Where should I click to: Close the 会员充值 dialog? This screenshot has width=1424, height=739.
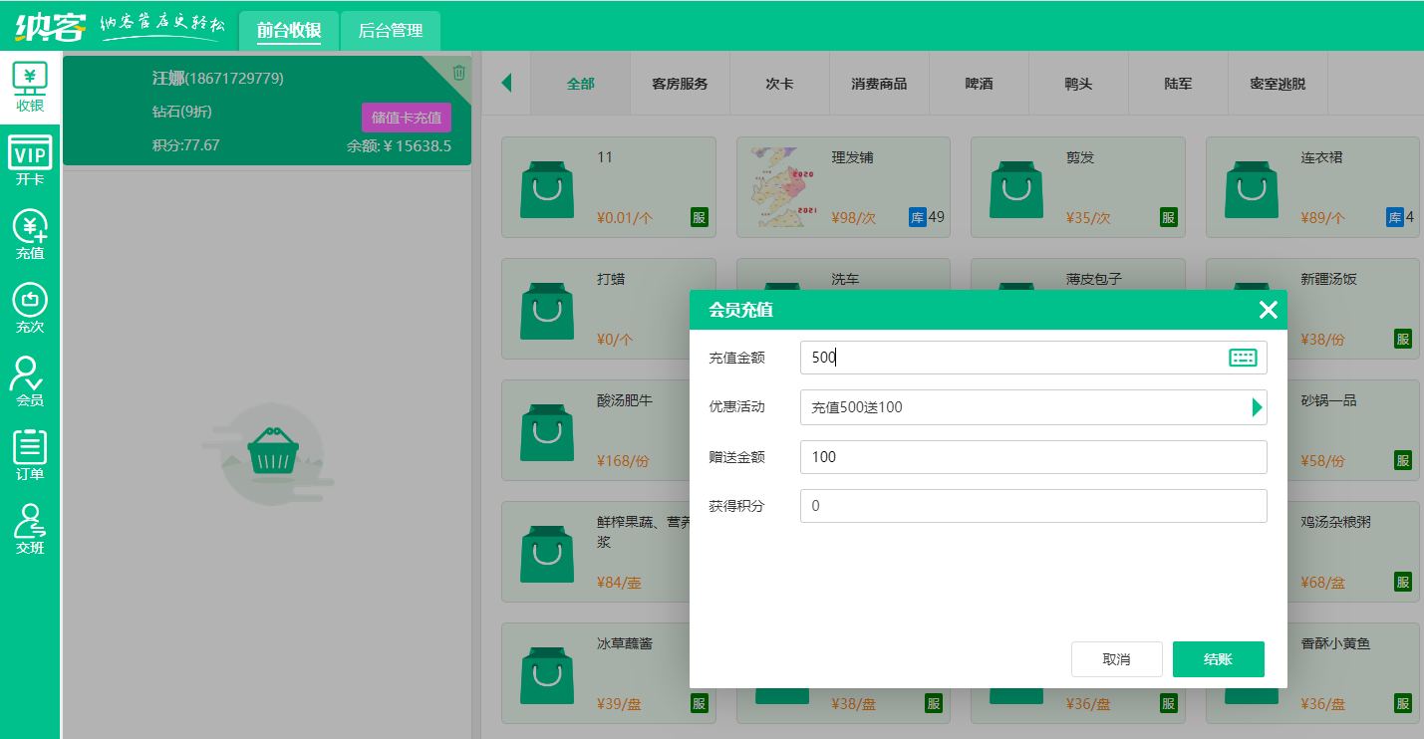1268,310
